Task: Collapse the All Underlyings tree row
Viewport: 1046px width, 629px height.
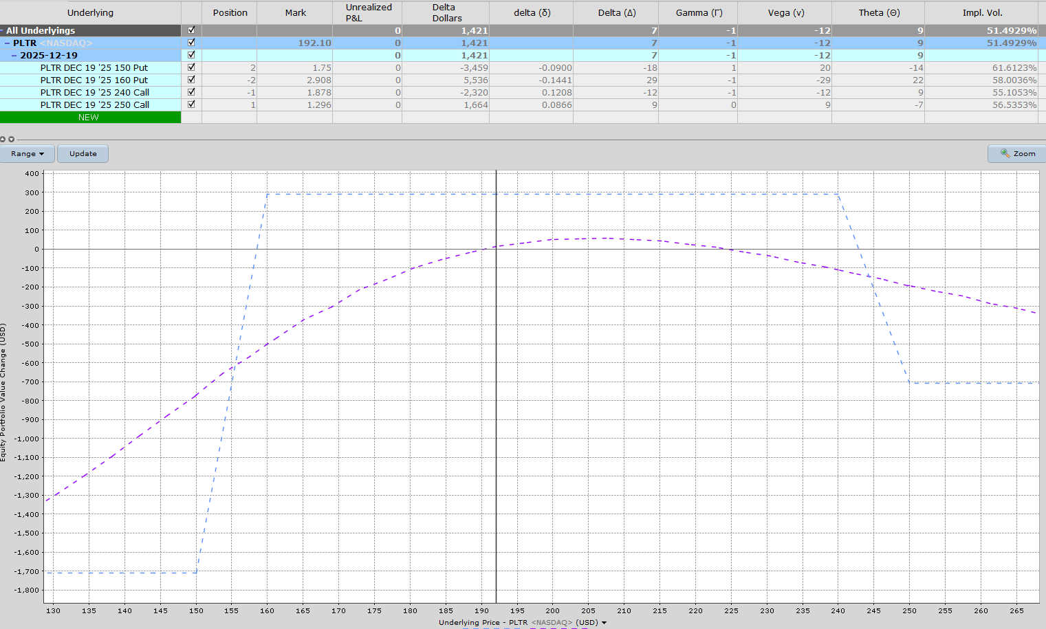Action: (x=2, y=31)
